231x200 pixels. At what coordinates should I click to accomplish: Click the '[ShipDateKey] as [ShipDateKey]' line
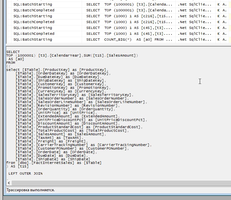(x=61, y=81)
